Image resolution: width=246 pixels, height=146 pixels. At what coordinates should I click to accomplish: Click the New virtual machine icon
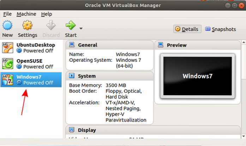[7, 26]
